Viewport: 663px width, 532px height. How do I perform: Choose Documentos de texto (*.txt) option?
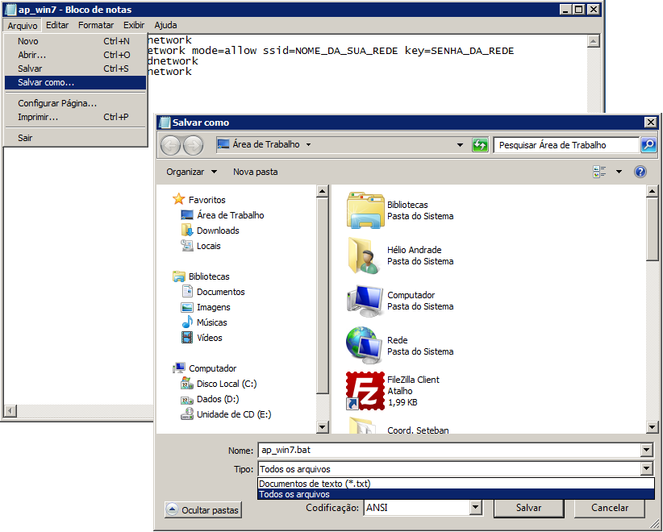tap(315, 484)
